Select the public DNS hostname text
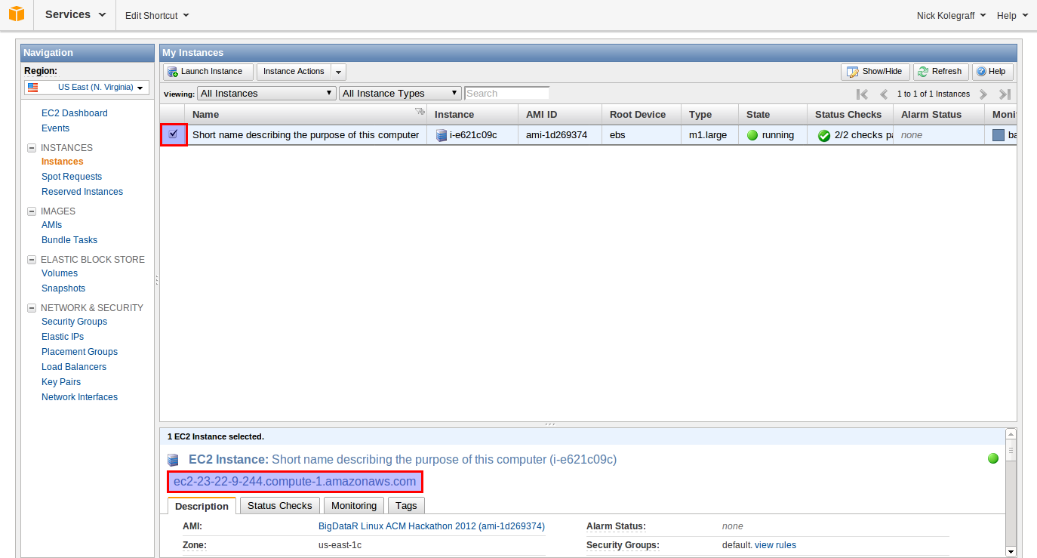 pyautogui.click(x=294, y=482)
